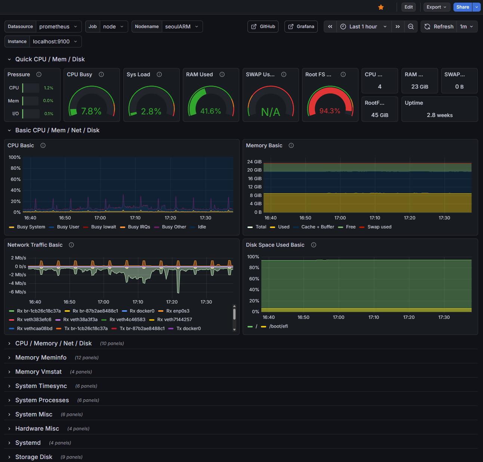The image size is (483, 462).
Task: Click the refresh dashboard icon
Action: point(427,27)
